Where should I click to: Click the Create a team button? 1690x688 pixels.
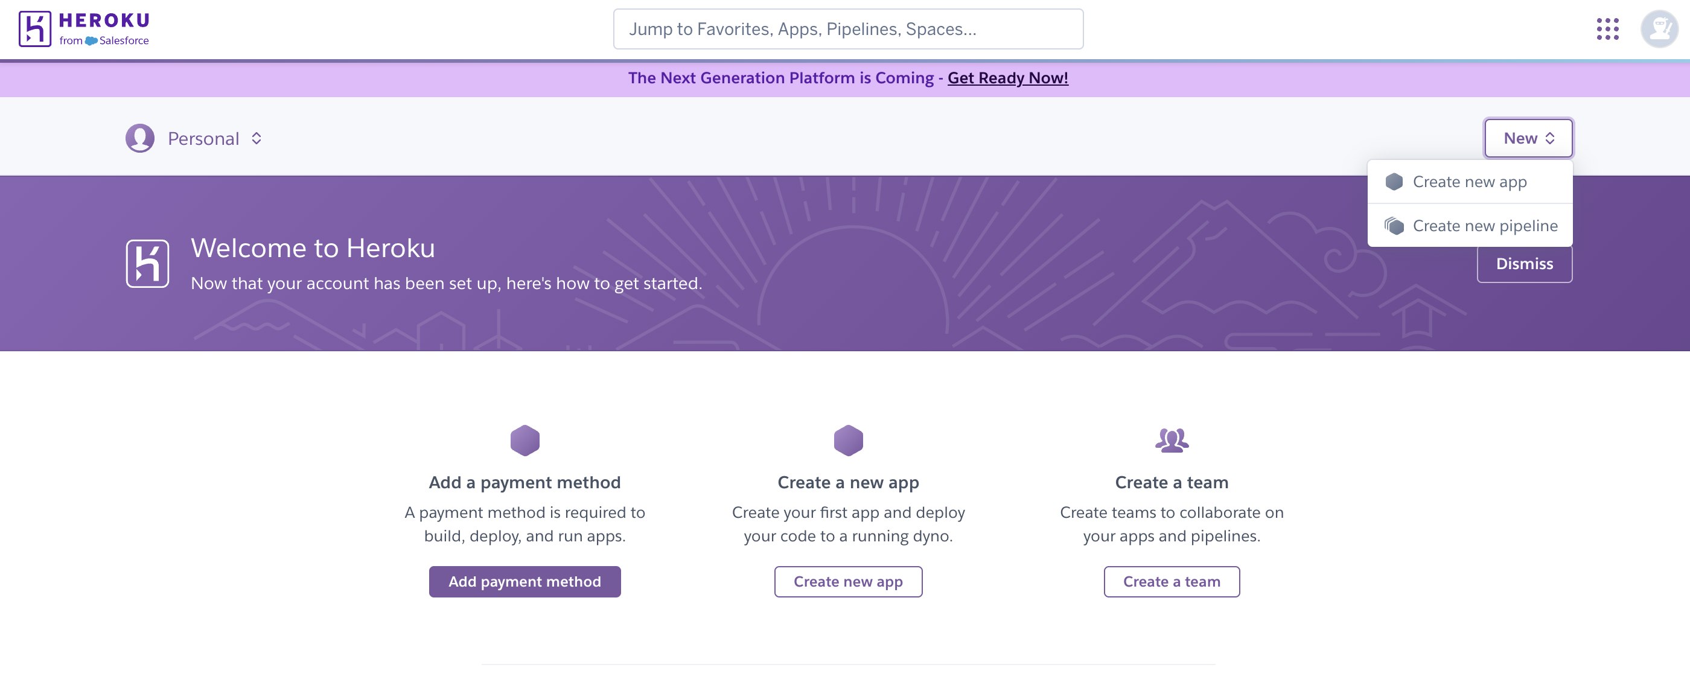click(1171, 582)
